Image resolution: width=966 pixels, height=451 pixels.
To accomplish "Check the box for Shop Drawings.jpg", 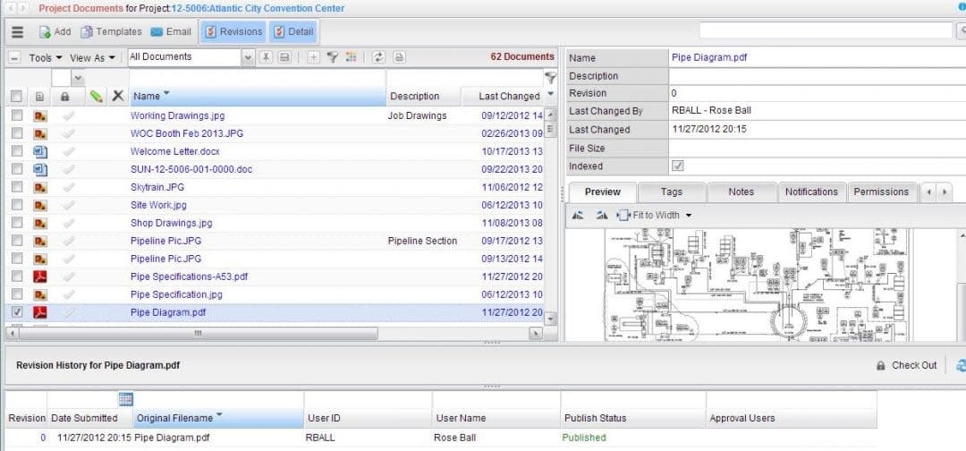I will coord(17,223).
